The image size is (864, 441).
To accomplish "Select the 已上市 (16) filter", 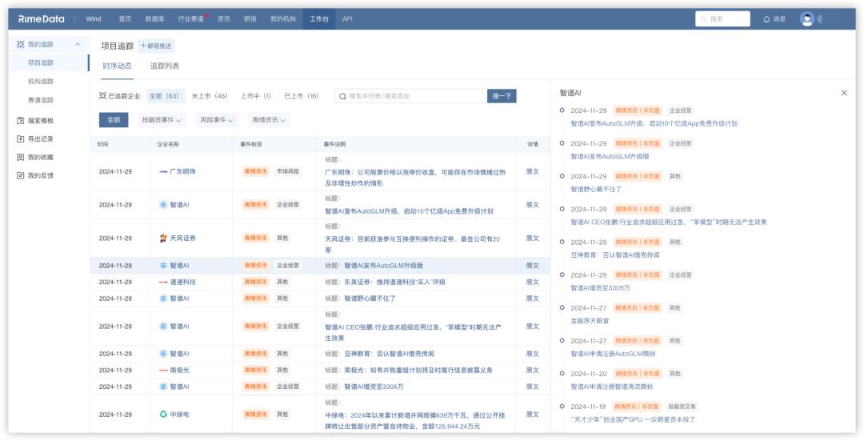I will (x=302, y=96).
